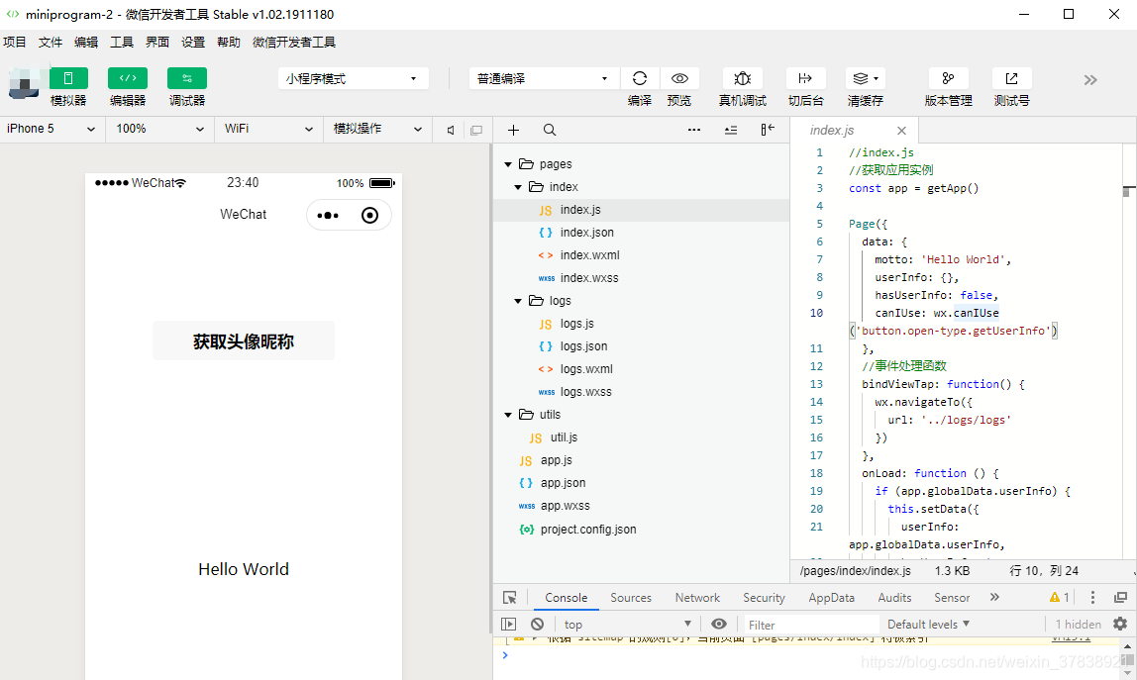Collapse the pages folder

(x=508, y=164)
